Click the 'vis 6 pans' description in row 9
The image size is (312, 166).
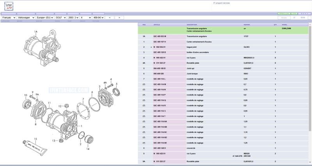191,154
